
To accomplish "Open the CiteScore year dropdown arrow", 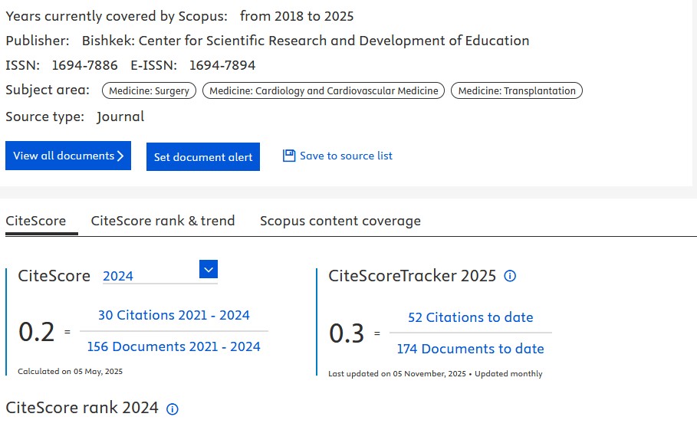I will (x=209, y=269).
